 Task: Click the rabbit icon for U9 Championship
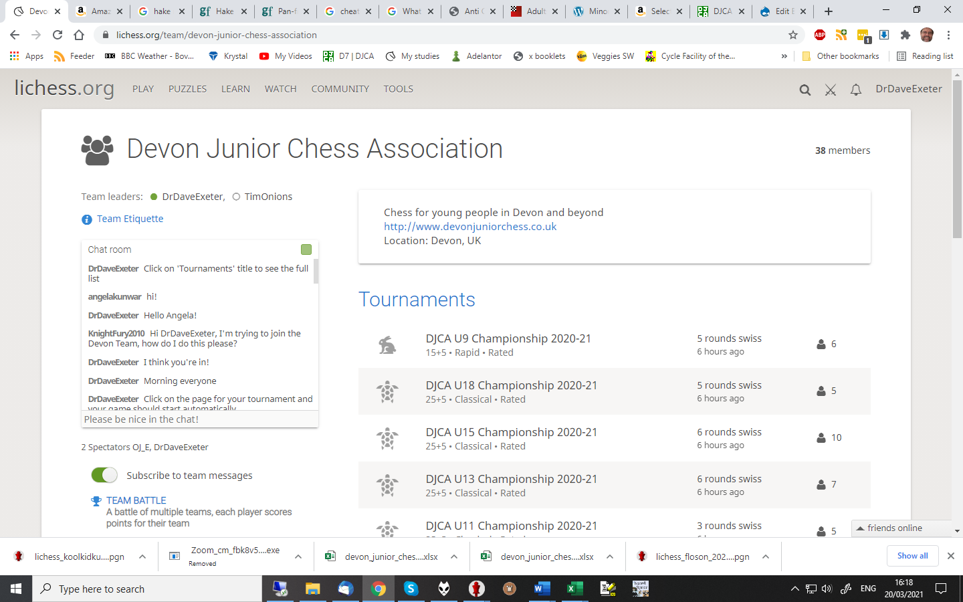(x=387, y=345)
